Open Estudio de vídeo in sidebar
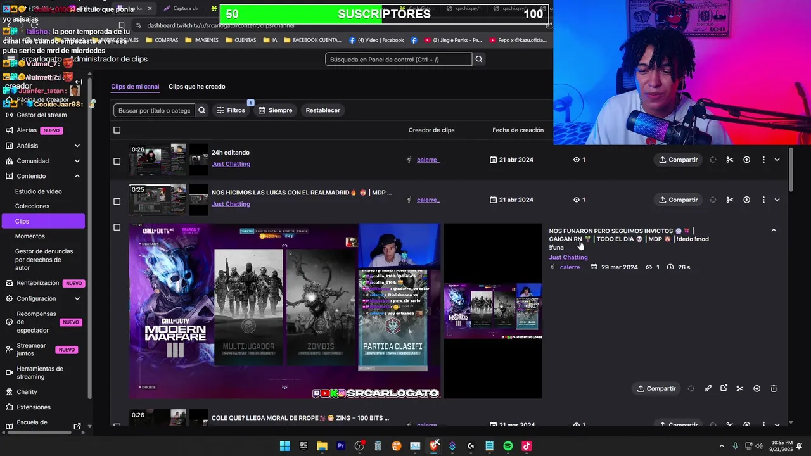The height and width of the screenshot is (456, 811). point(39,191)
